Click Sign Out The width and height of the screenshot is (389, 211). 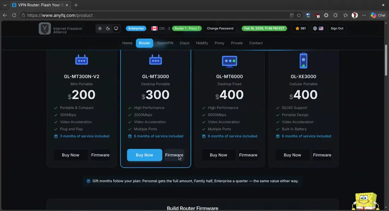(337, 28)
